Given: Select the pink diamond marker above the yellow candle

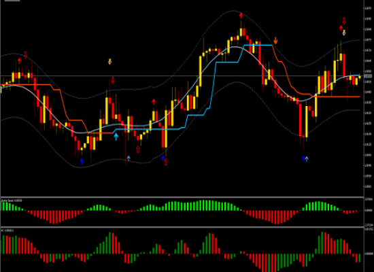Looking at the screenshot, I should click(109, 62).
